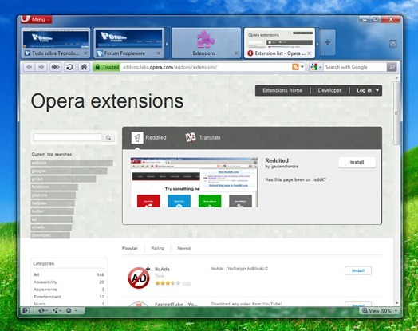
Task: Open a new tab with plus button
Action: pyautogui.click(x=328, y=42)
